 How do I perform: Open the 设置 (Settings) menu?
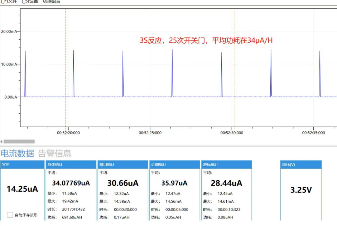pyautogui.click(x=31, y=1)
